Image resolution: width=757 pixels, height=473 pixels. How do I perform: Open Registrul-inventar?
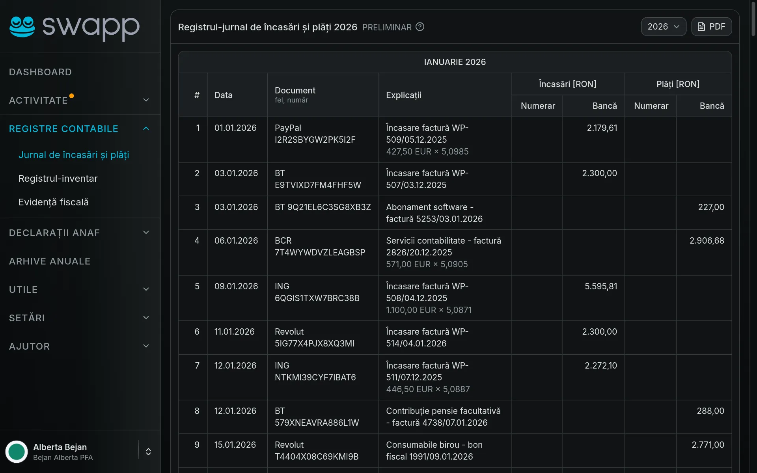click(x=58, y=179)
